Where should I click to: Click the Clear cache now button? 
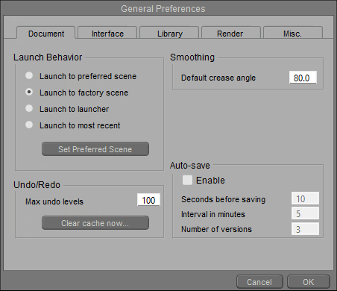[95, 223]
